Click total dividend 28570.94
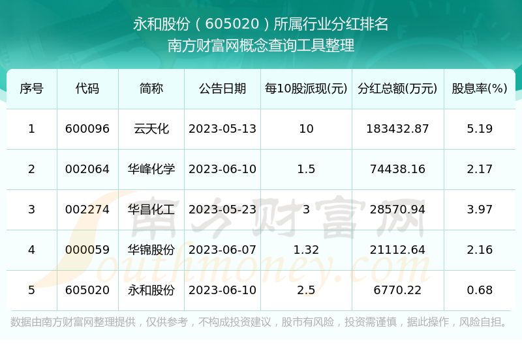This screenshot has height=354, width=522. pyautogui.click(x=397, y=210)
